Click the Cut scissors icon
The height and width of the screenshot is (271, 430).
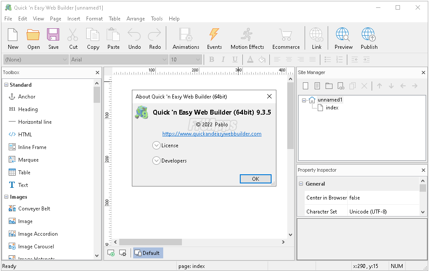pyautogui.click(x=73, y=38)
